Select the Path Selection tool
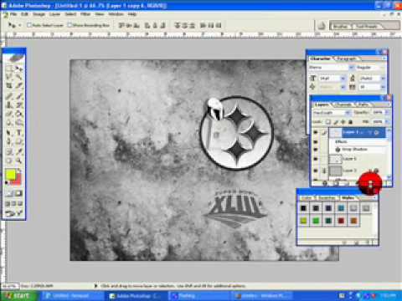 (9, 133)
